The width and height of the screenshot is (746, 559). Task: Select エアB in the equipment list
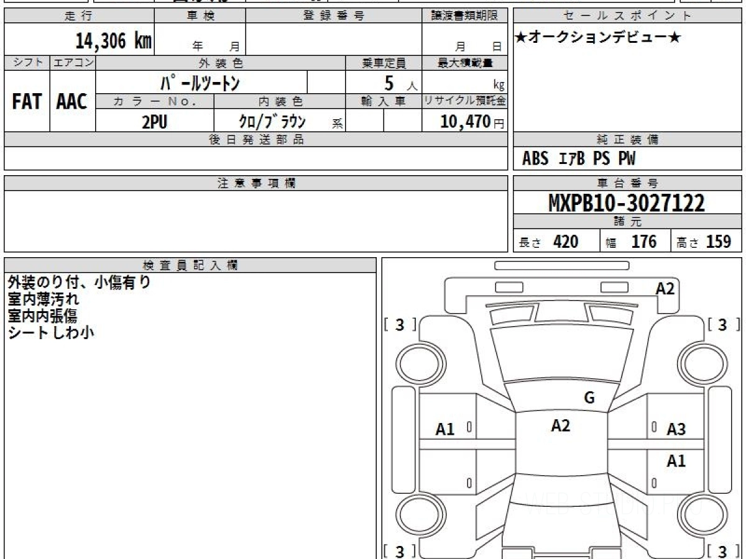[x=572, y=159]
